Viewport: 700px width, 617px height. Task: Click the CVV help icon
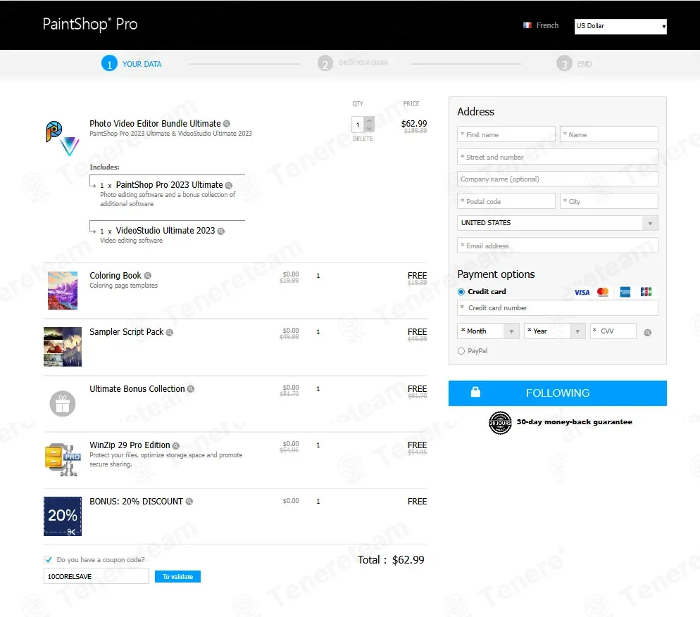coord(648,332)
